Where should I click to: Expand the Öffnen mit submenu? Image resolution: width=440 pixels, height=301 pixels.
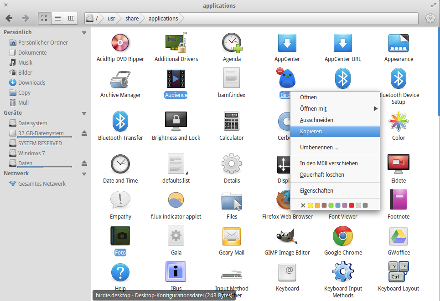coord(335,109)
